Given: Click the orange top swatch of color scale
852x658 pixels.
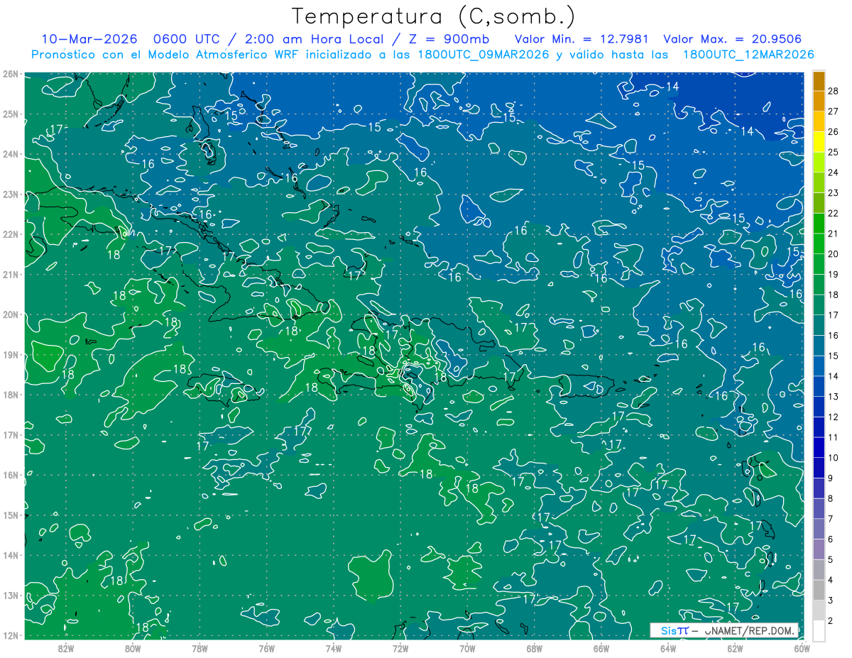Looking at the screenshot, I should tap(819, 81).
